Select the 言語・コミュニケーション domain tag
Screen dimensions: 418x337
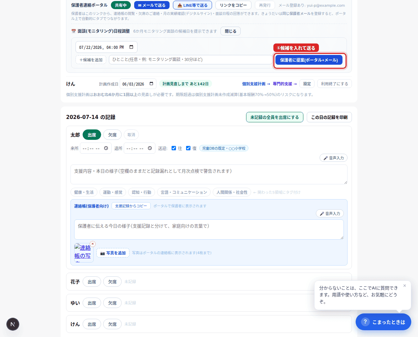[x=184, y=192]
